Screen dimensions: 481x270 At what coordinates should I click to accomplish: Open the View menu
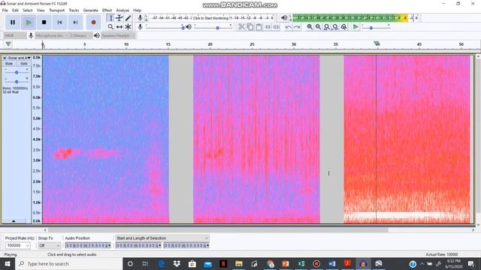(41, 10)
